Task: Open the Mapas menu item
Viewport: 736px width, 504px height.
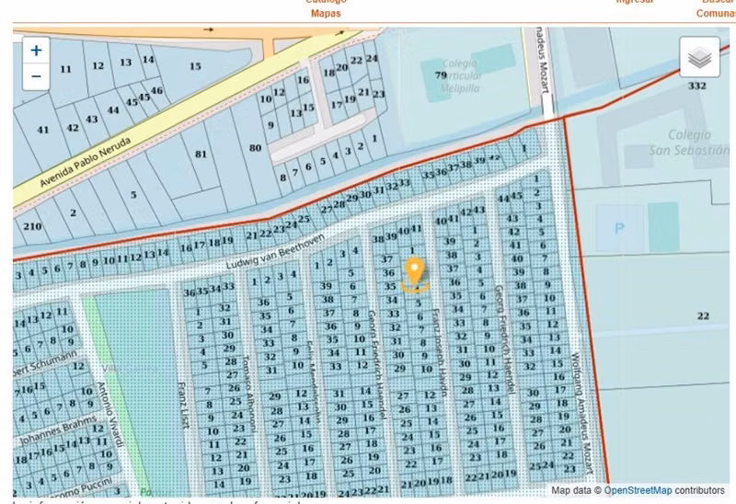Action: pos(326,13)
